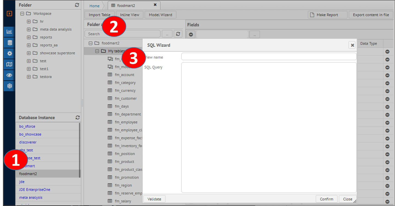Refresh the Folder panel
Viewport: 395px width, 206px height.
click(77, 5)
